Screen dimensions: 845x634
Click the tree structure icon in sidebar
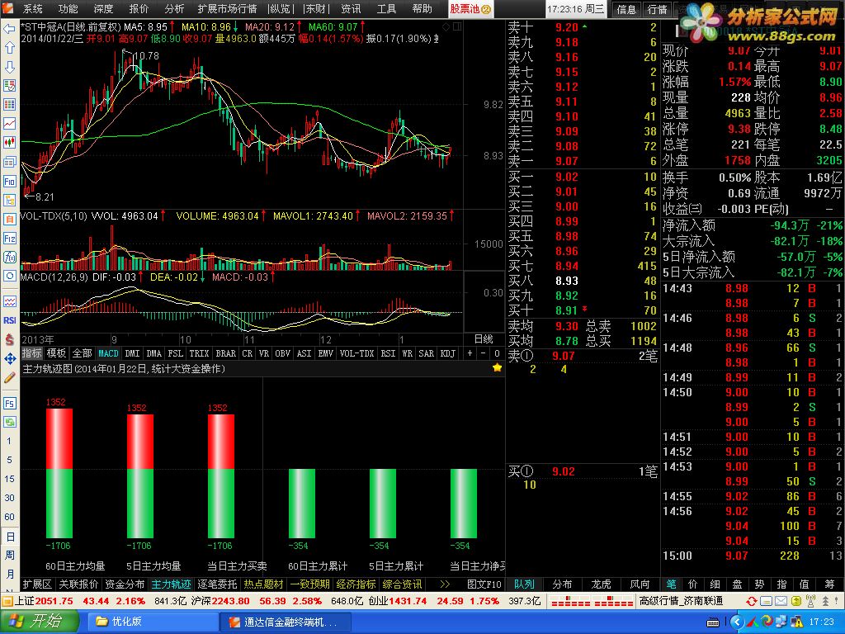pos(9,200)
